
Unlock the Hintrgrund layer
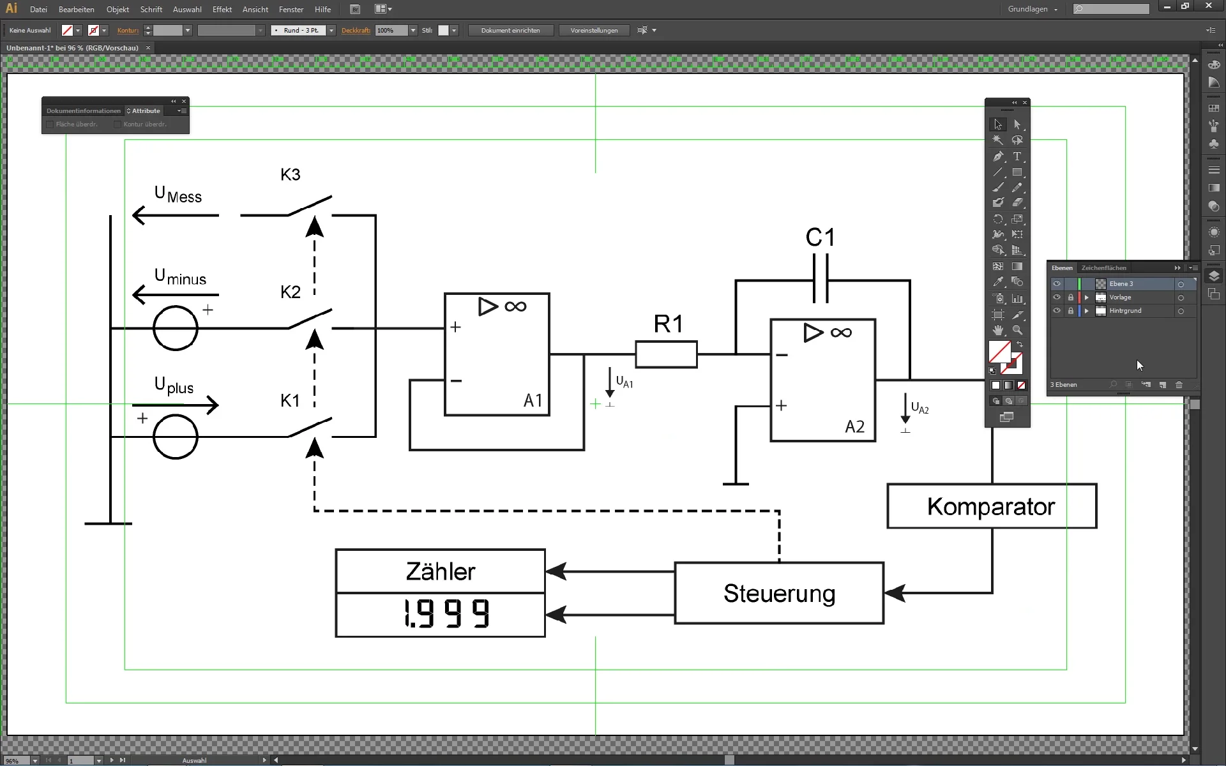click(1071, 311)
